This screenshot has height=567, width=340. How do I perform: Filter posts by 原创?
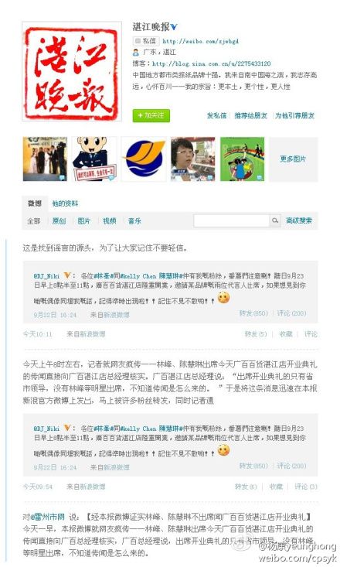click(x=59, y=220)
